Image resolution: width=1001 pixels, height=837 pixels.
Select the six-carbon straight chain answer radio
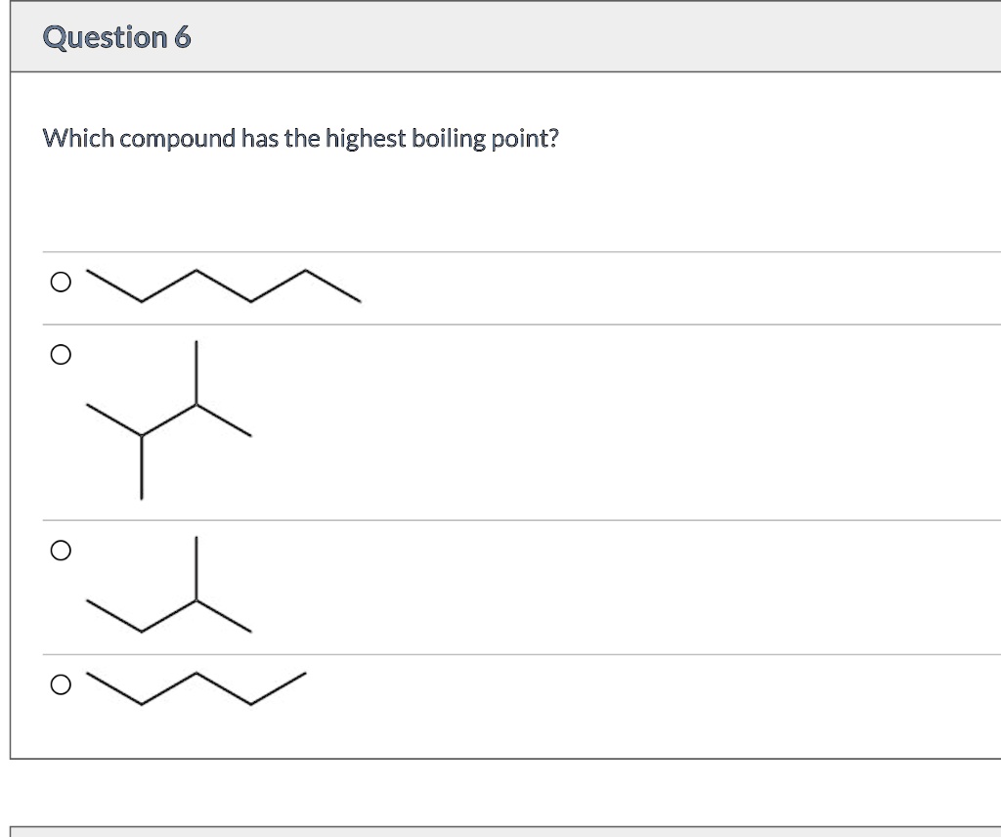tap(61, 282)
